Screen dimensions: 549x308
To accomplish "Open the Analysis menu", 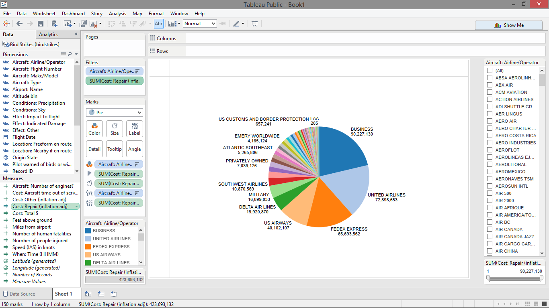I will pos(117,14).
